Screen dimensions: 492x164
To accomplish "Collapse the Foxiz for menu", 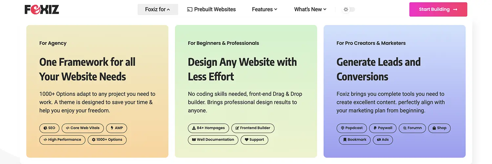I will [158, 9].
